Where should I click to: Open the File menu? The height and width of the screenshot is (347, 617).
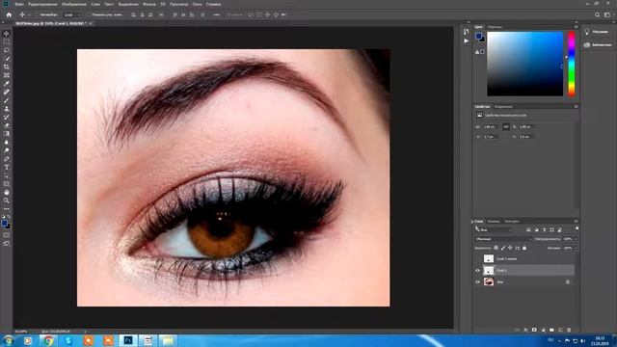point(19,4)
